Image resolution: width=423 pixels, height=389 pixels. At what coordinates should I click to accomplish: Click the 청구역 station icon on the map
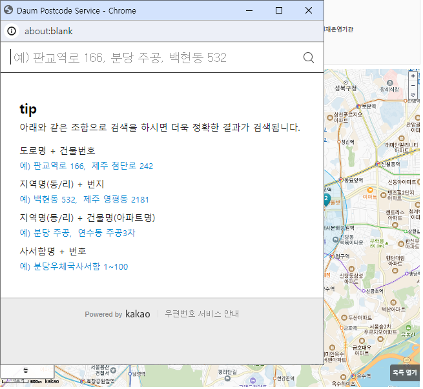[x=332, y=256]
